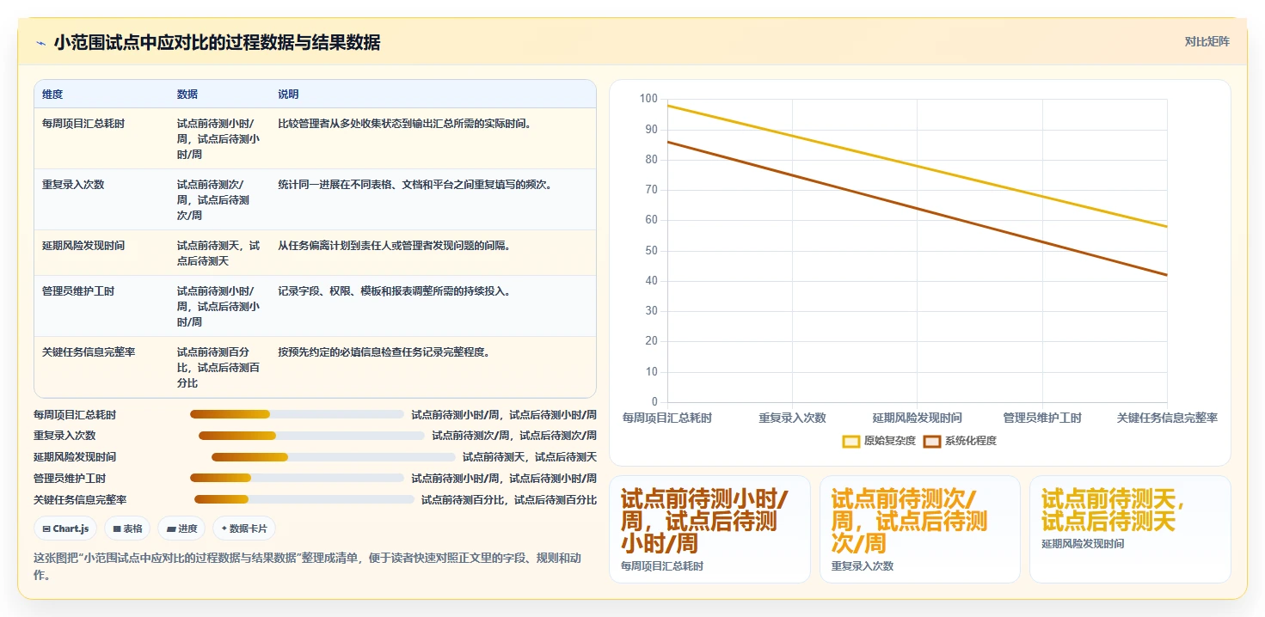The width and height of the screenshot is (1265, 617).
Task: Click description starting 比较管理者从多处收集状态
Action: [x=404, y=124]
